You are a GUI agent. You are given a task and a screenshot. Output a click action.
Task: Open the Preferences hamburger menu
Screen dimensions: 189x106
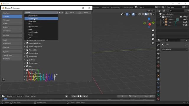click(4, 79)
